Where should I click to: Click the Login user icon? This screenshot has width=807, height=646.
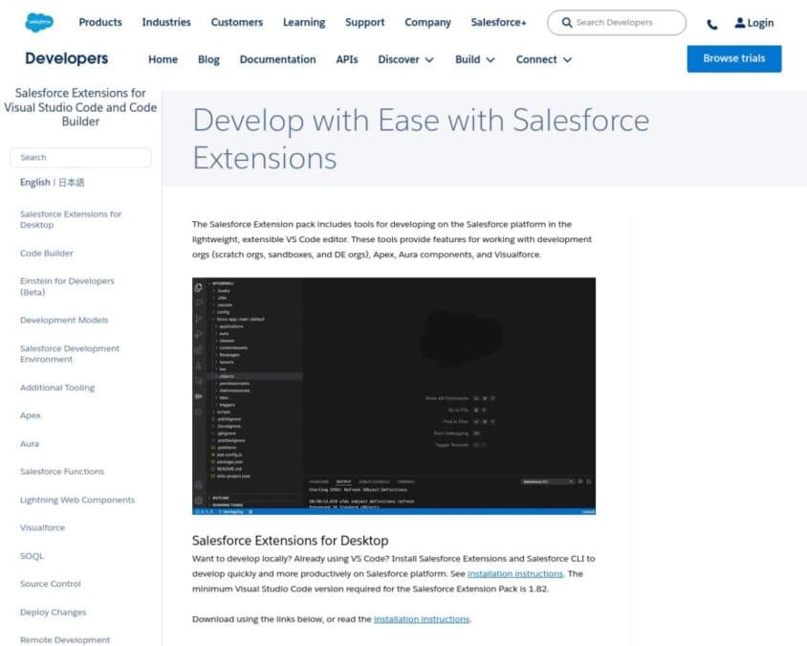coord(739,23)
